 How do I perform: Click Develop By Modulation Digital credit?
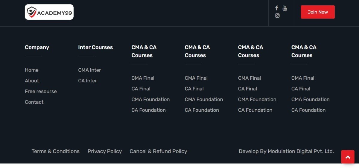point(286,151)
